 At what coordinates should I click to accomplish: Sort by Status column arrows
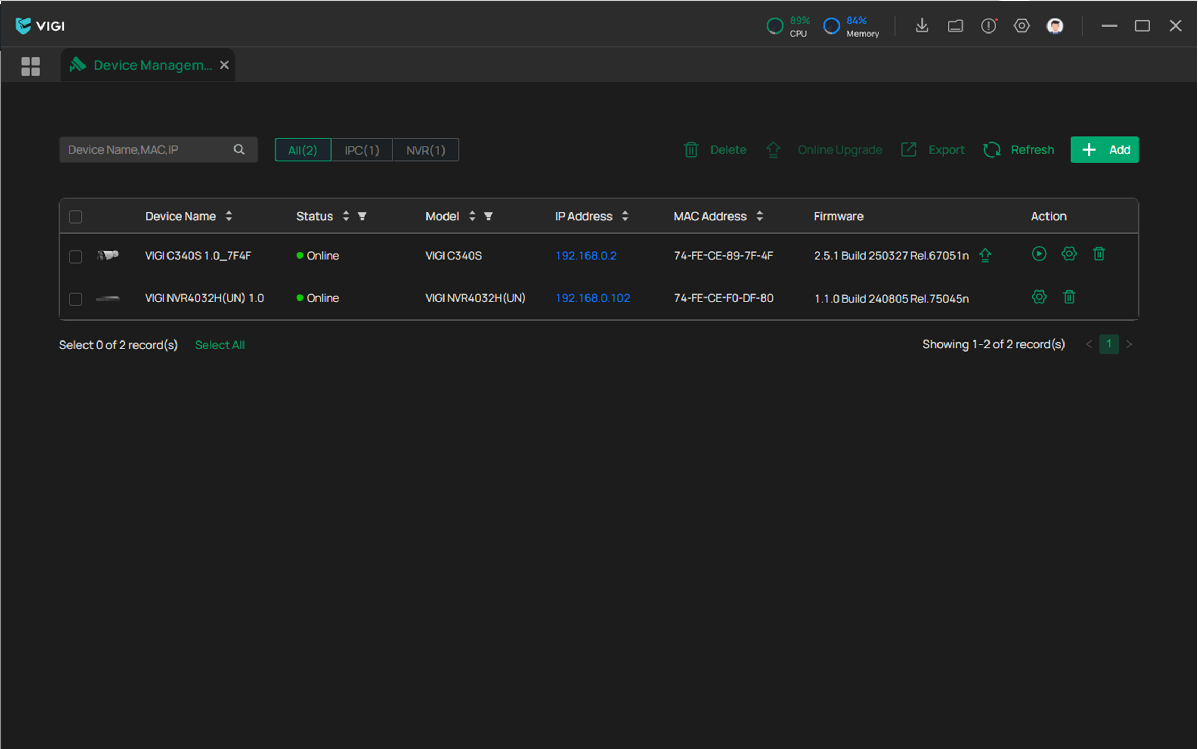click(x=346, y=216)
